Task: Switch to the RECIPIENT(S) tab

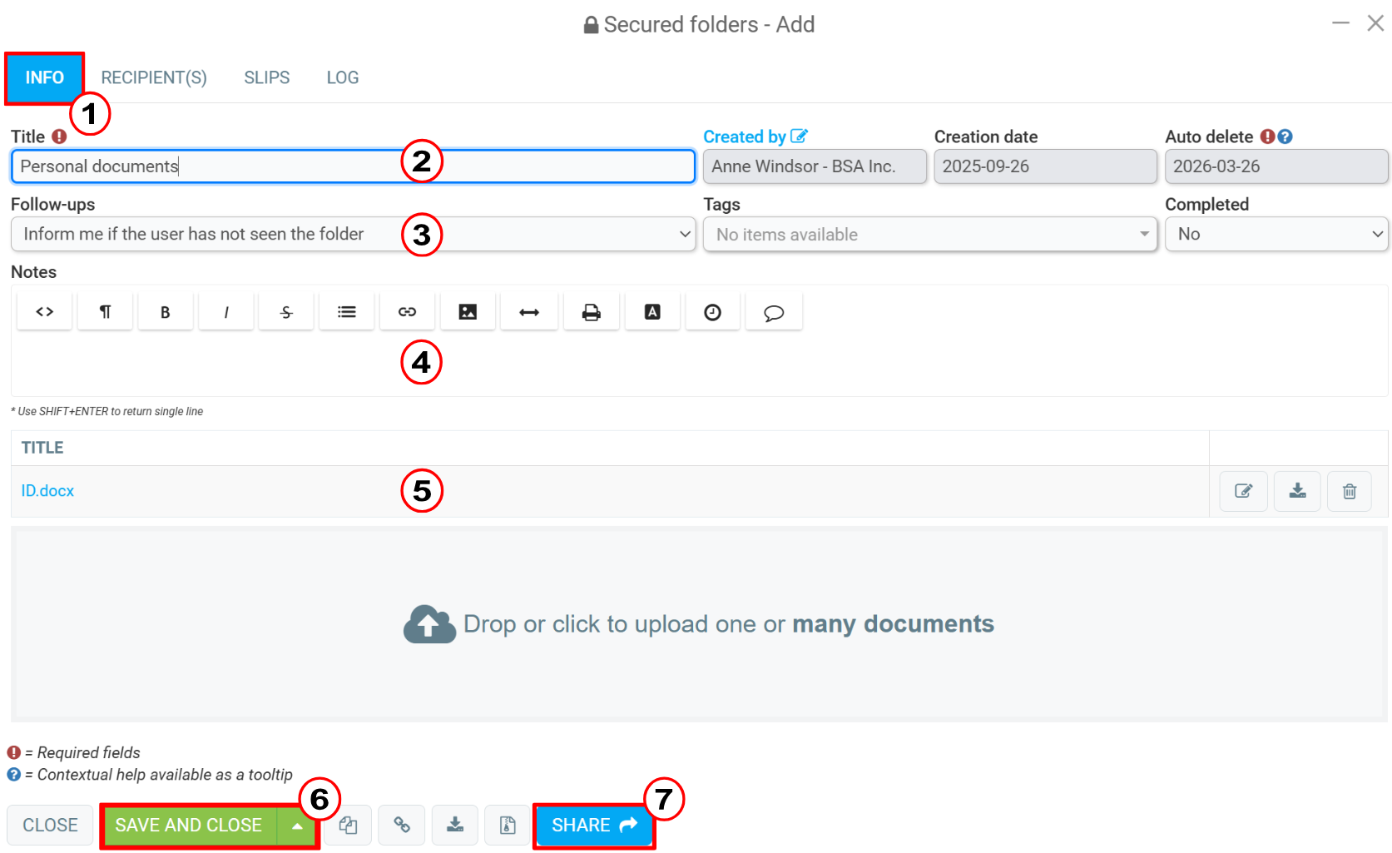Action: 154,77
